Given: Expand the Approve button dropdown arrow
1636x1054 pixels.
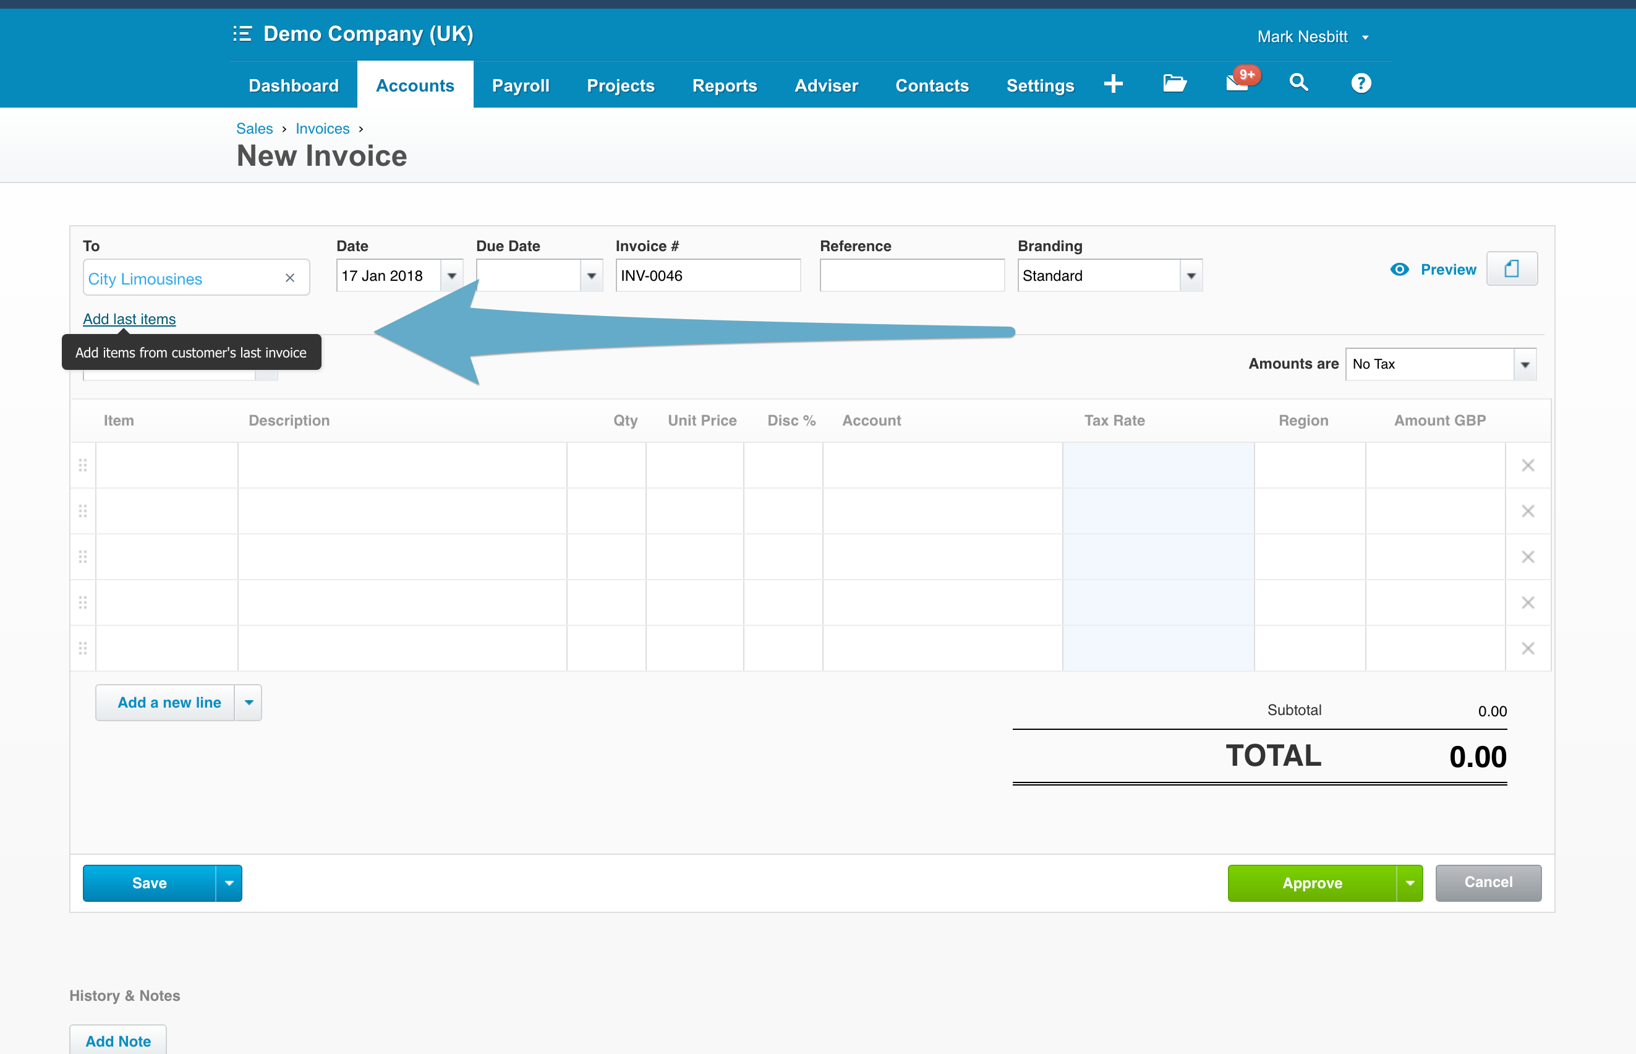Looking at the screenshot, I should [x=1410, y=883].
